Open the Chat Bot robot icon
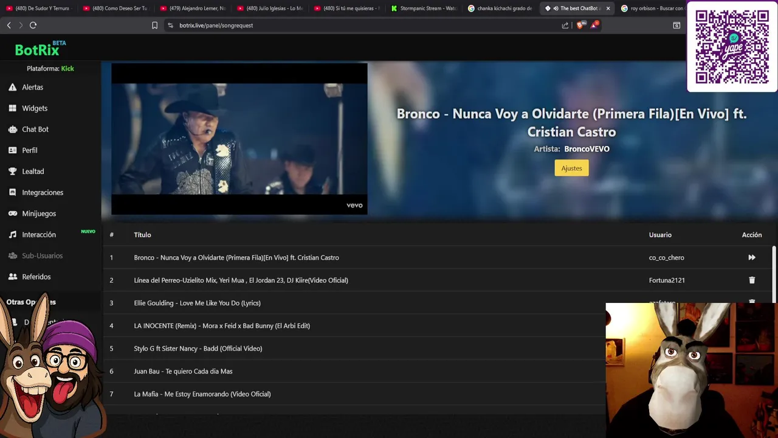The height and width of the screenshot is (438, 778). click(x=12, y=130)
